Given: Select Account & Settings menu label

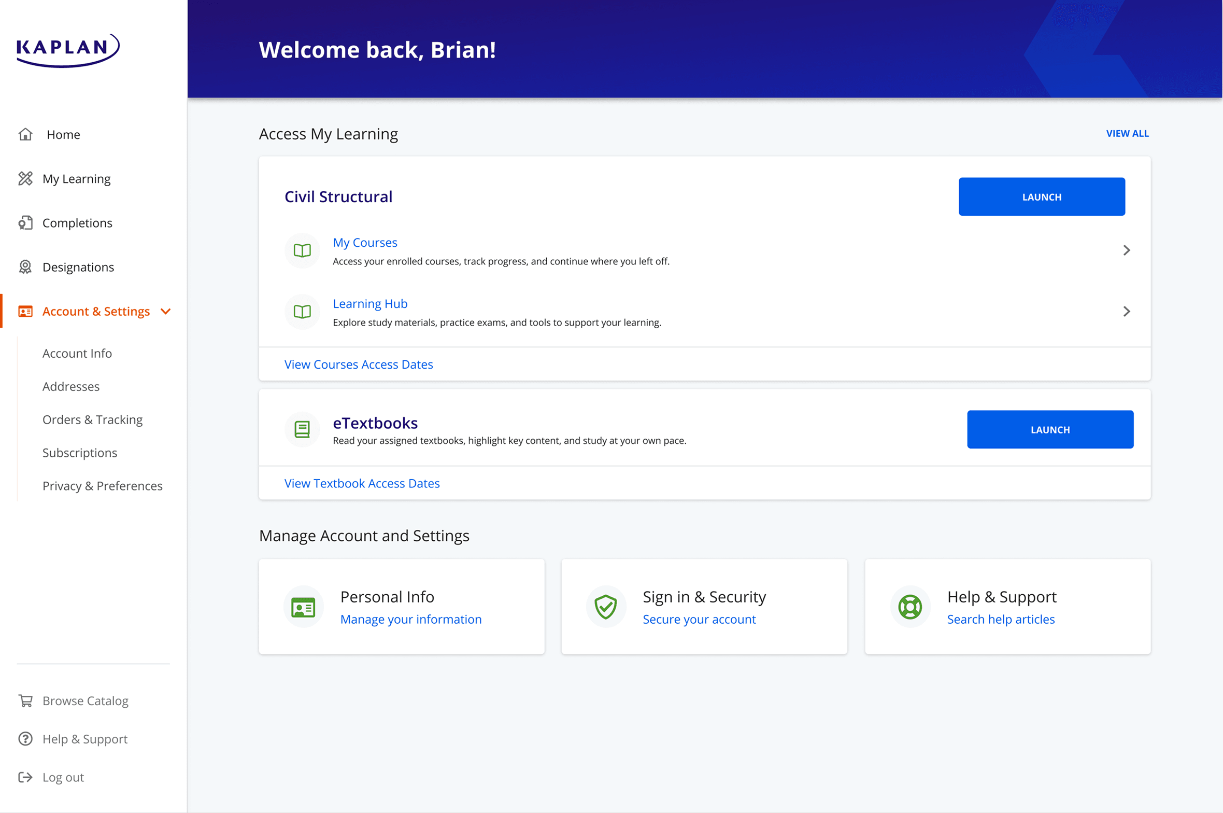Looking at the screenshot, I should point(96,311).
